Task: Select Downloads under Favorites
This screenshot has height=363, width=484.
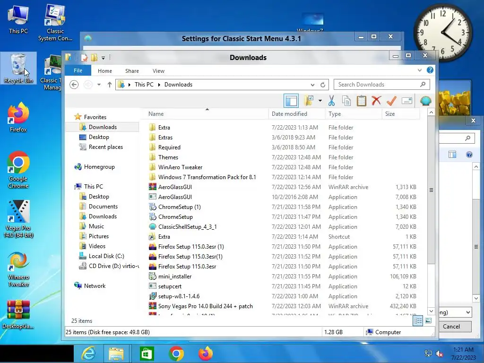Action: (103, 127)
